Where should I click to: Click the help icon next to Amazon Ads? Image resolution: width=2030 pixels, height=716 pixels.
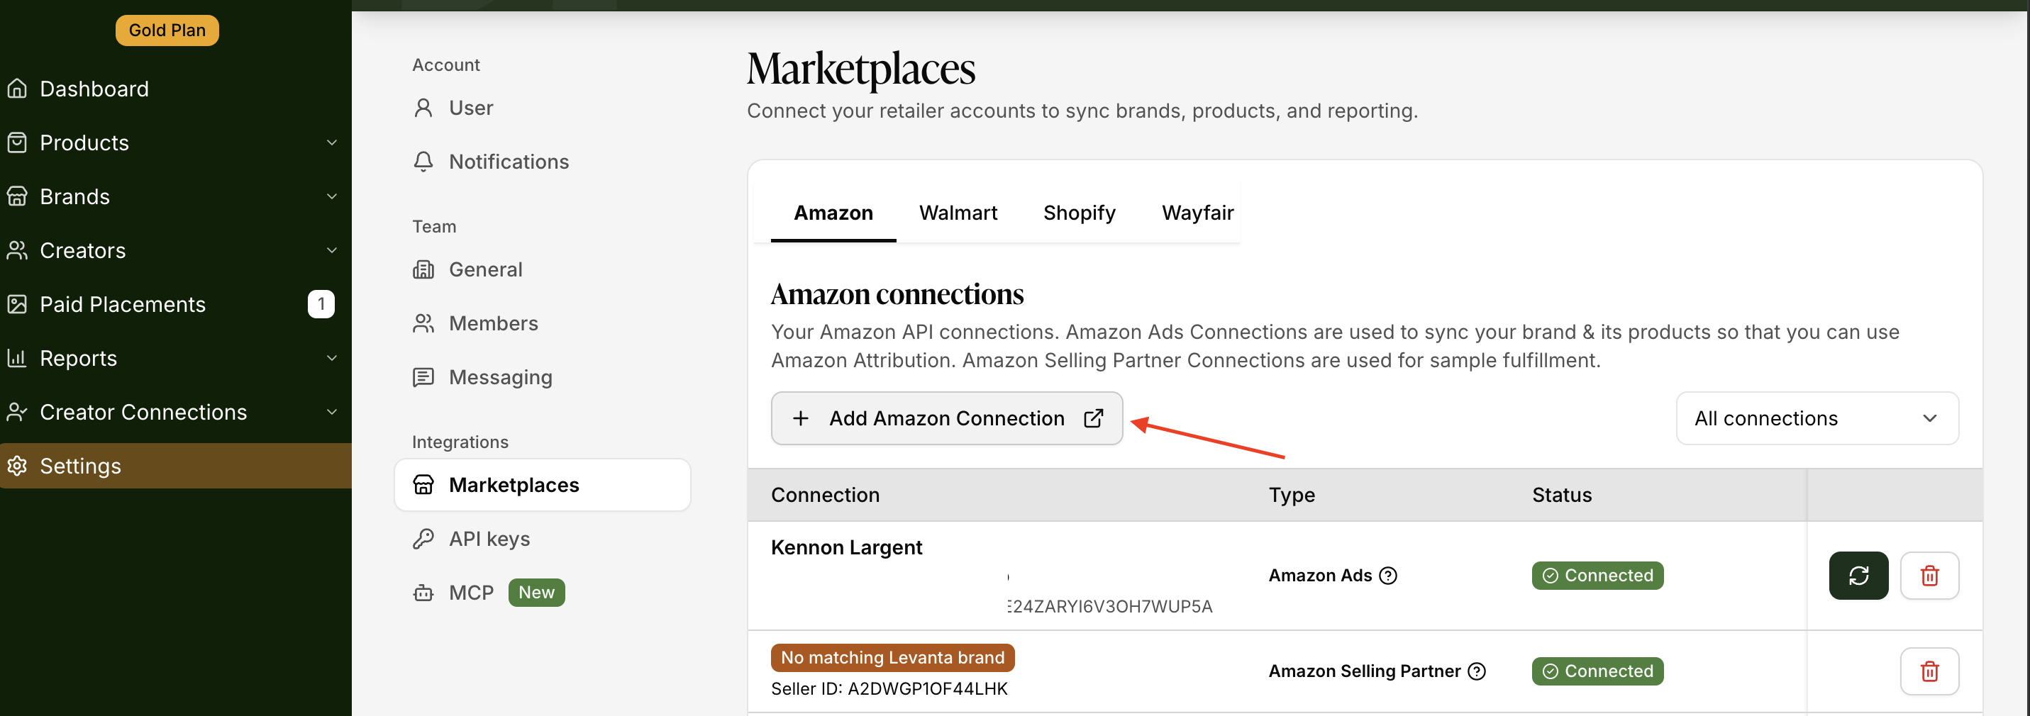pos(1388,575)
